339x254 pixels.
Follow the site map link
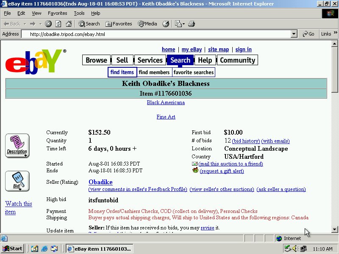[x=218, y=50]
